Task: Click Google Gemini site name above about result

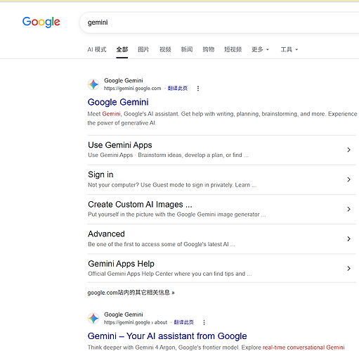Action: (124, 314)
